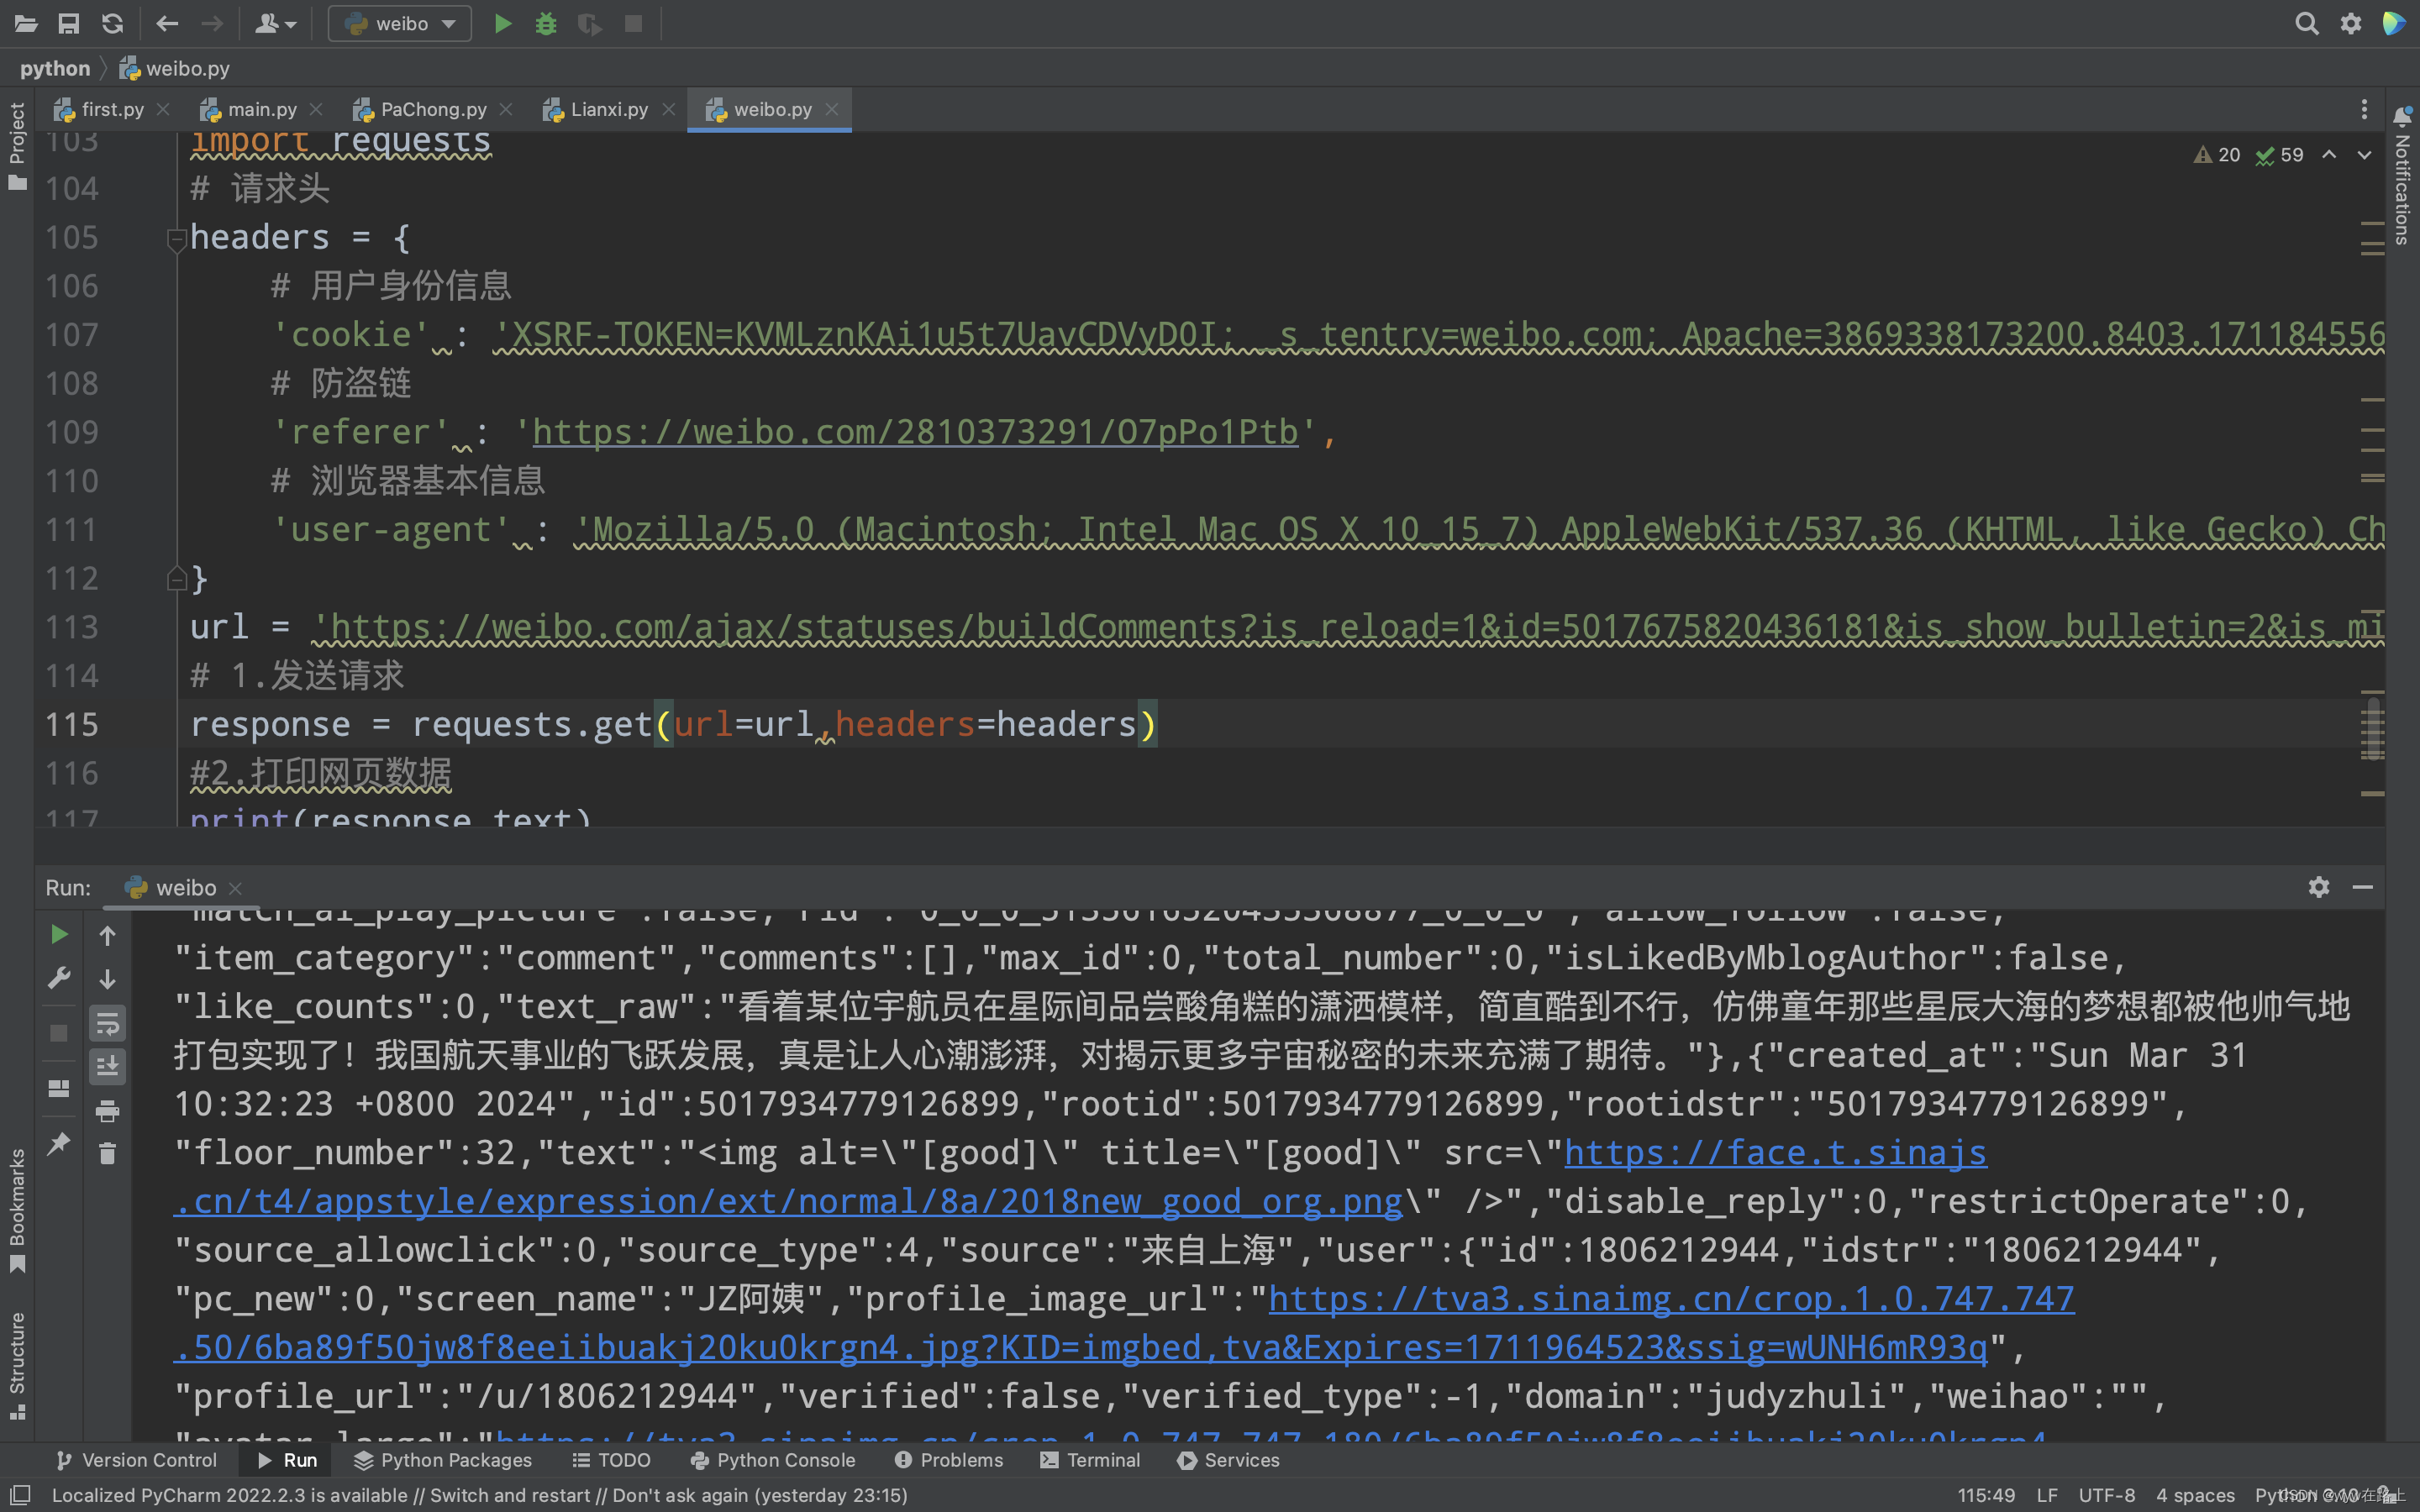Reload files with the synchronize icon
The image size is (2420, 1512).
(113, 23)
